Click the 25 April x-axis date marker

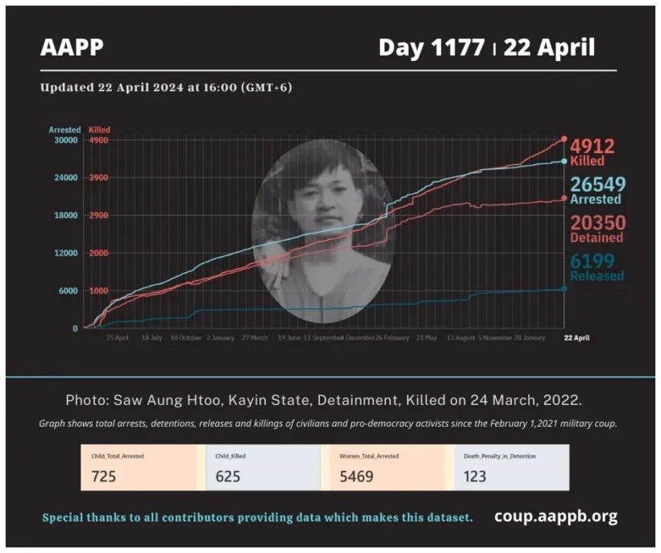(117, 338)
